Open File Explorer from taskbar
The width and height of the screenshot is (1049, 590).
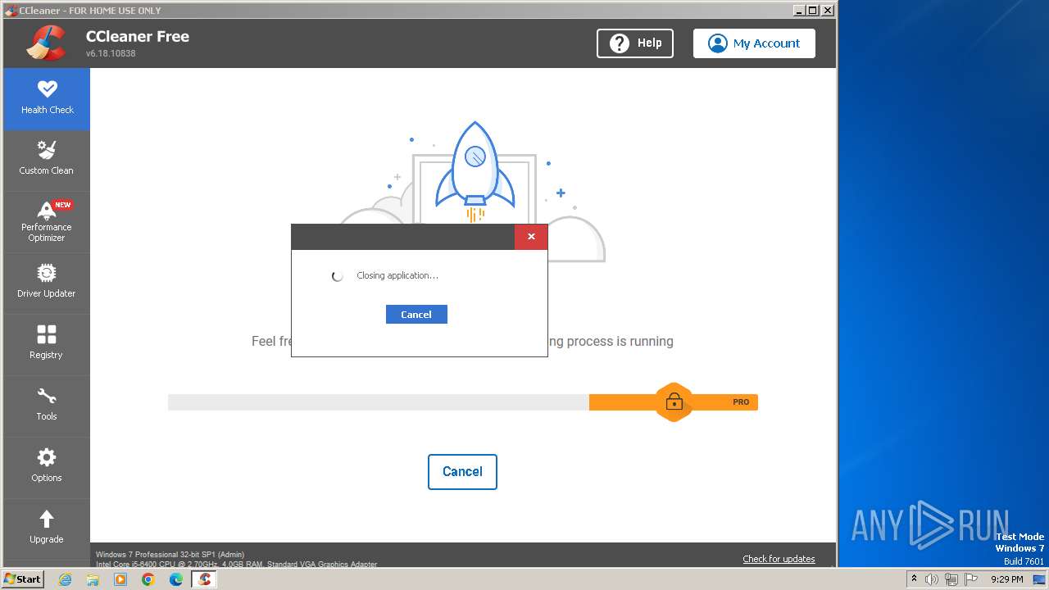tap(93, 579)
